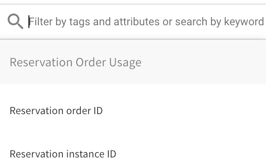
Task: Filter by Reservation instance ID attribute
Action: point(133,154)
